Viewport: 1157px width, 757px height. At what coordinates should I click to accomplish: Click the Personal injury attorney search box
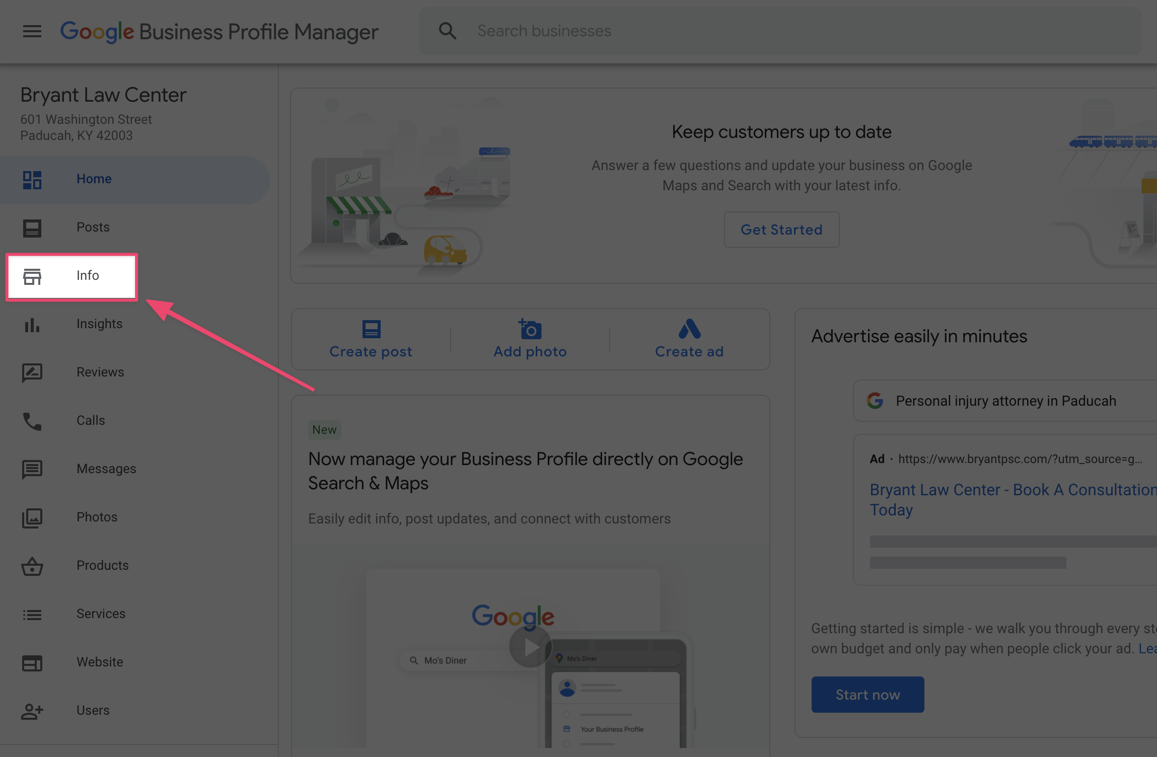point(1005,401)
